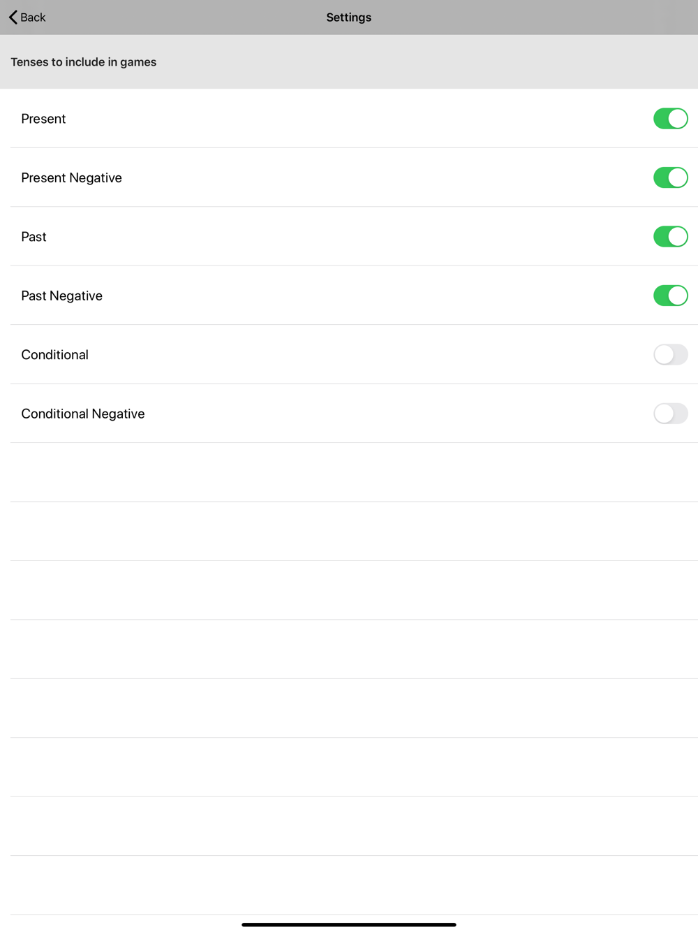
Task: Click the back chevron arrow icon
Action: [13, 17]
